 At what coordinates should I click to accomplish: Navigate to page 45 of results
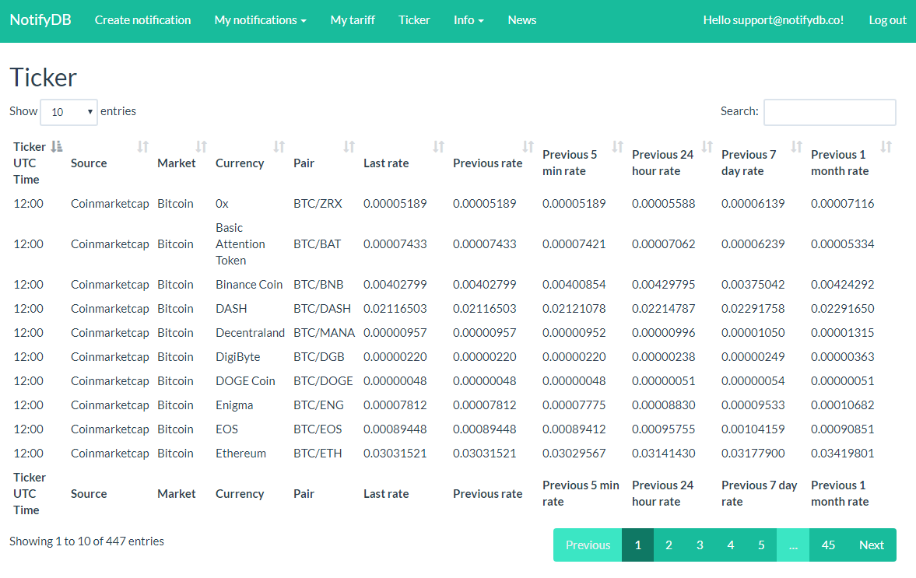pos(828,545)
